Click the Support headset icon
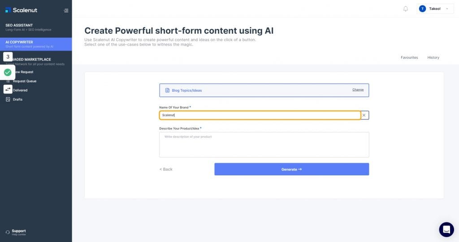 tap(8, 232)
